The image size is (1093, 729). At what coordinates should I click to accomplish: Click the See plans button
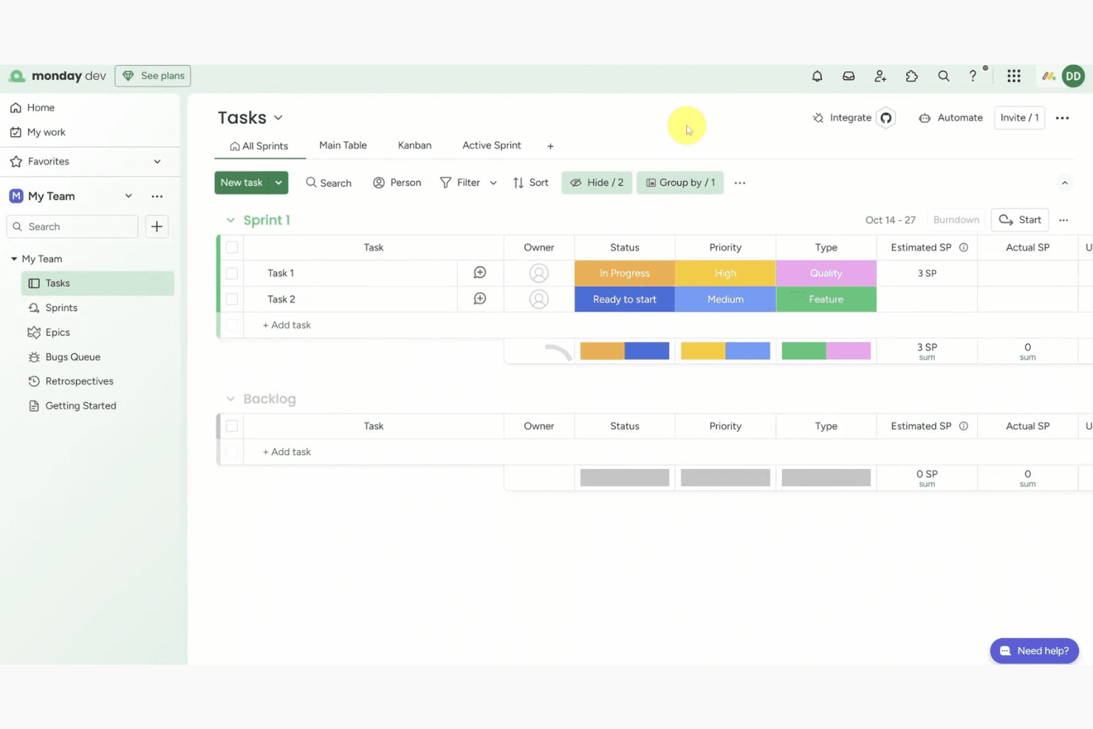tap(153, 76)
